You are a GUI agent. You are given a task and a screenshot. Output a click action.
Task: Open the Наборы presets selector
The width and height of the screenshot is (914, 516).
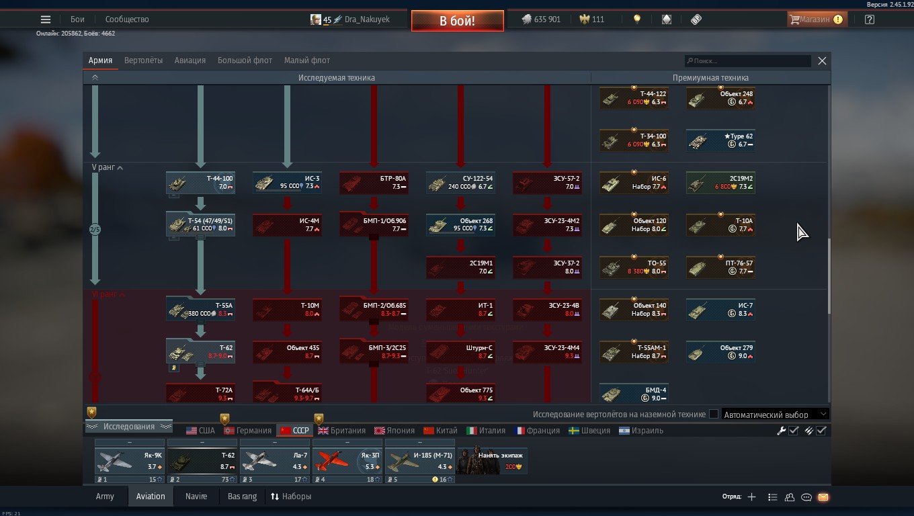point(291,497)
